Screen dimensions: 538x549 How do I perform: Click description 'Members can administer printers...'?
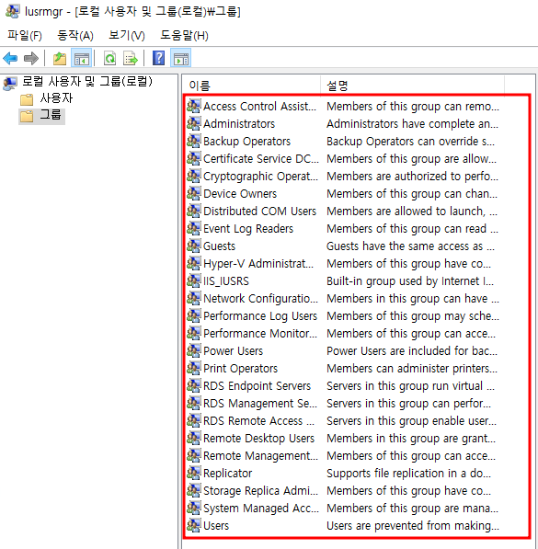[x=412, y=368]
